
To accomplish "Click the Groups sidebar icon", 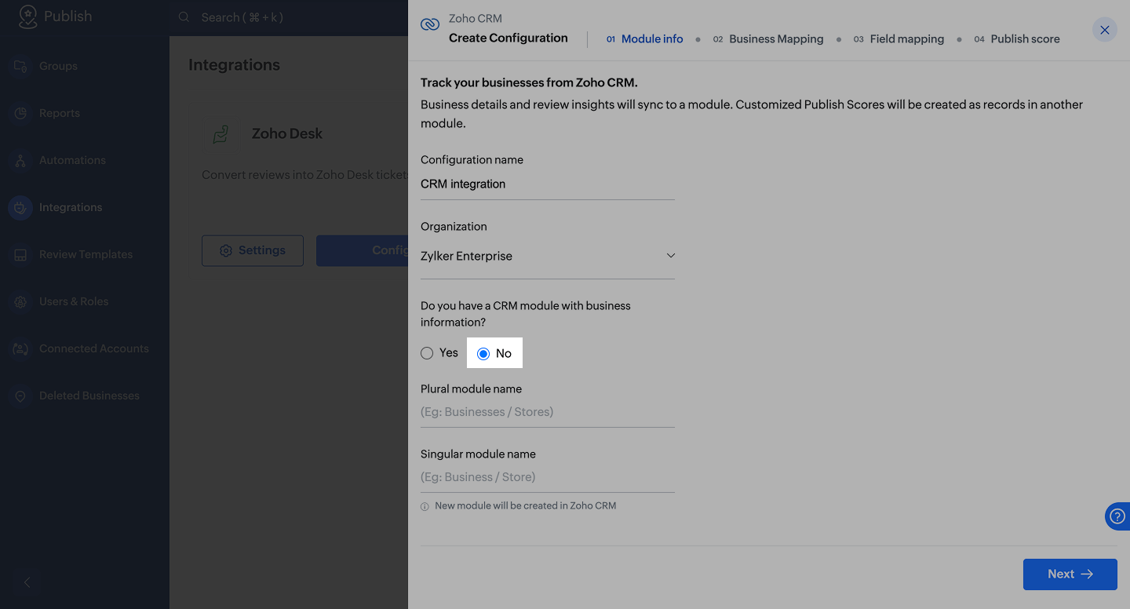I will (20, 66).
